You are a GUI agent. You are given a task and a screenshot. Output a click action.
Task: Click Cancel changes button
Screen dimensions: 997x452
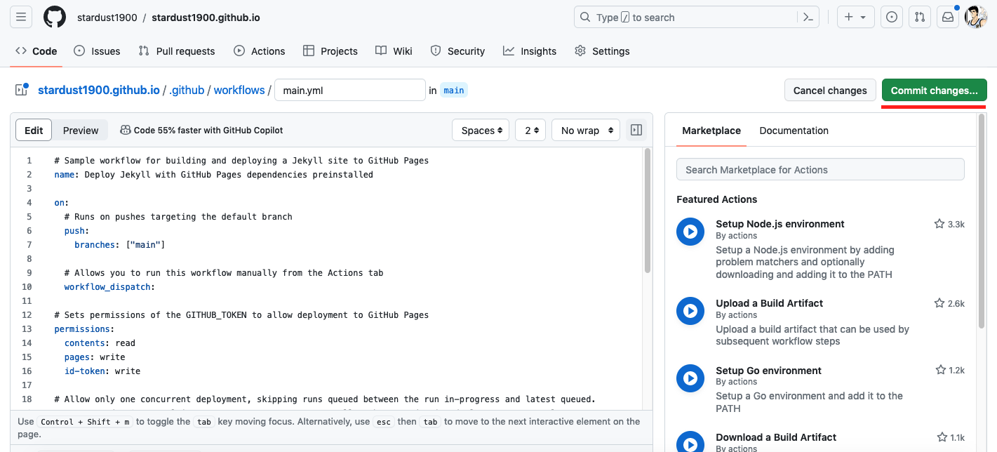830,91
